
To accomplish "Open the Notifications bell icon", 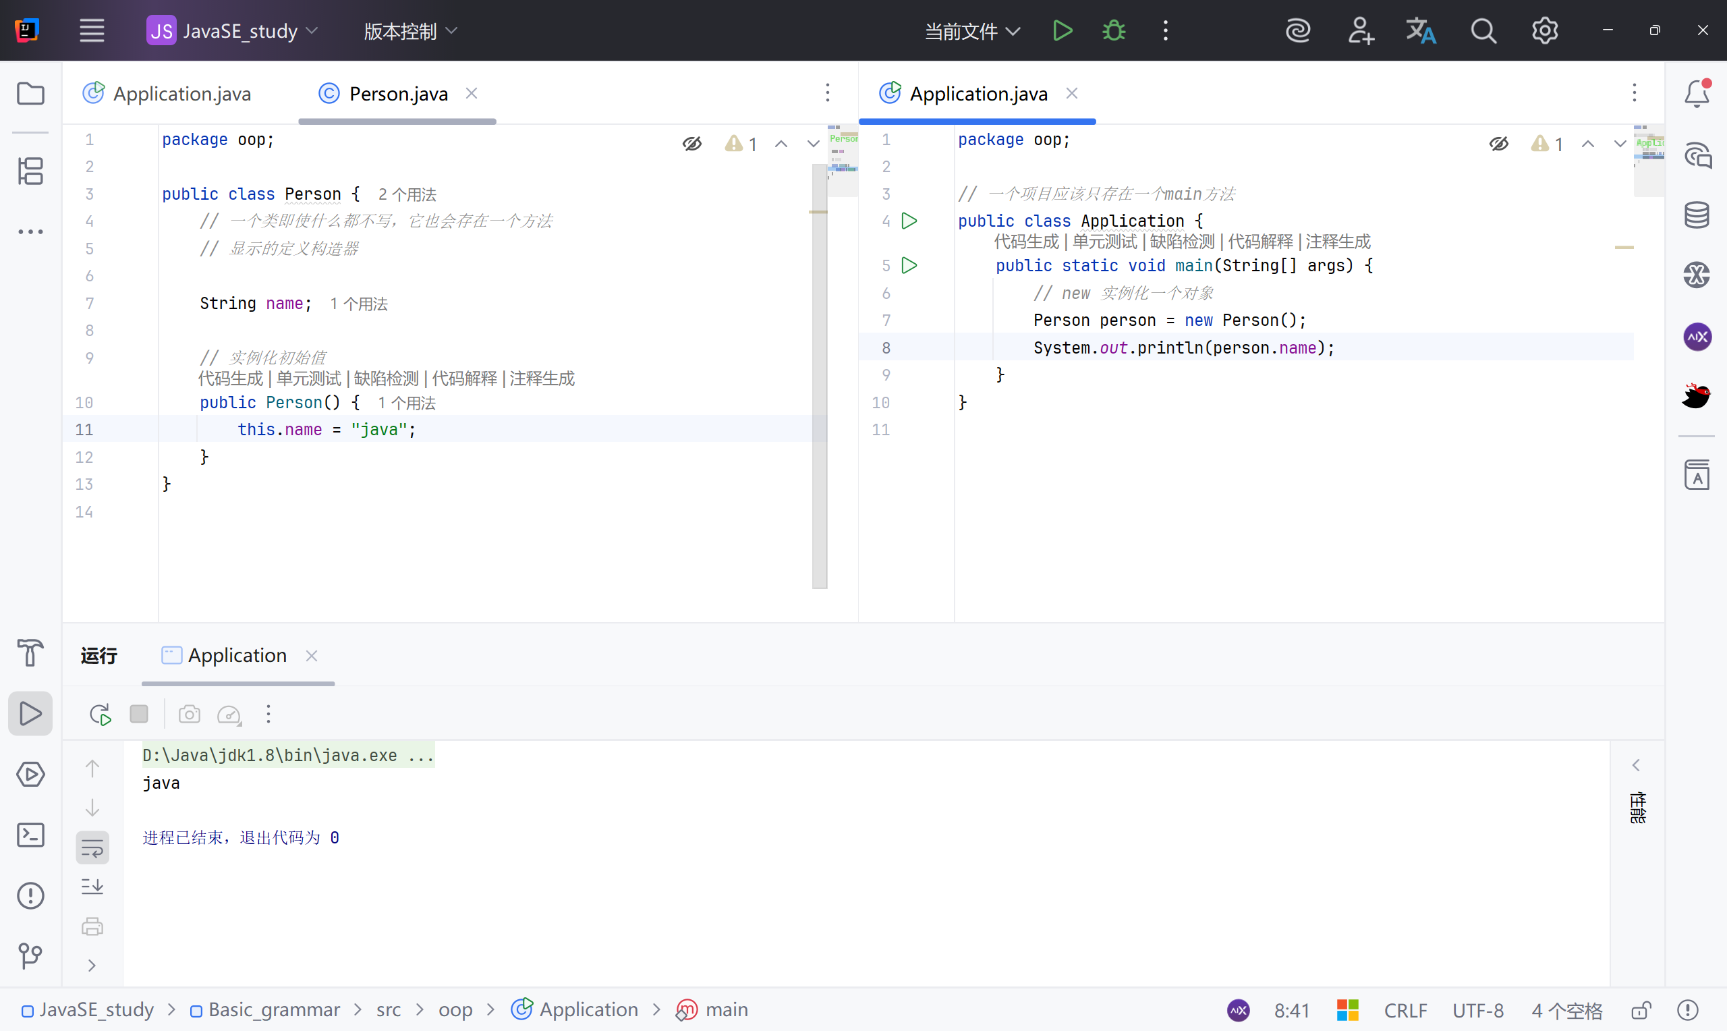I will pyautogui.click(x=1697, y=94).
